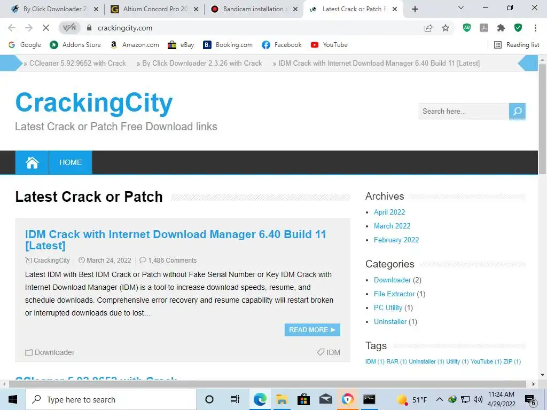Open the green shield security extension
This screenshot has width=547, height=410.
point(518,28)
